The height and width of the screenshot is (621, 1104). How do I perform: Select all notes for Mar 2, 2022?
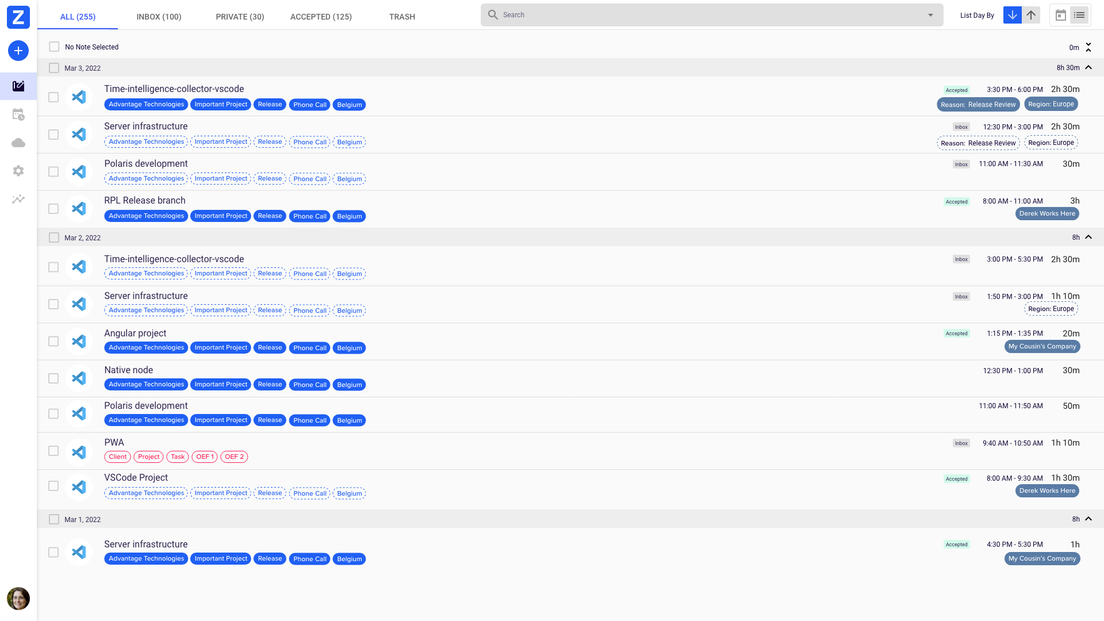tap(54, 237)
